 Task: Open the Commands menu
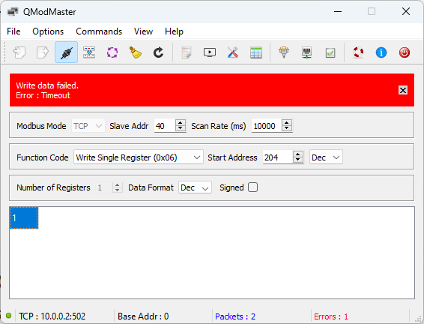pos(99,31)
